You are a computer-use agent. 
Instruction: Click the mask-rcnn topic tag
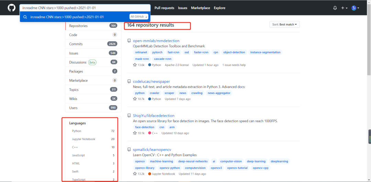(142, 59)
